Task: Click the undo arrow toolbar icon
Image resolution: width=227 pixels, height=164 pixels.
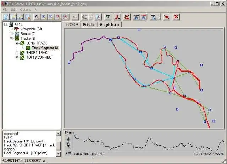Action: pyautogui.click(x=75, y=17)
